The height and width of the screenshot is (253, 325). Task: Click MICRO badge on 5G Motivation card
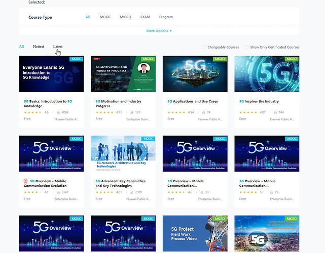[148, 59]
